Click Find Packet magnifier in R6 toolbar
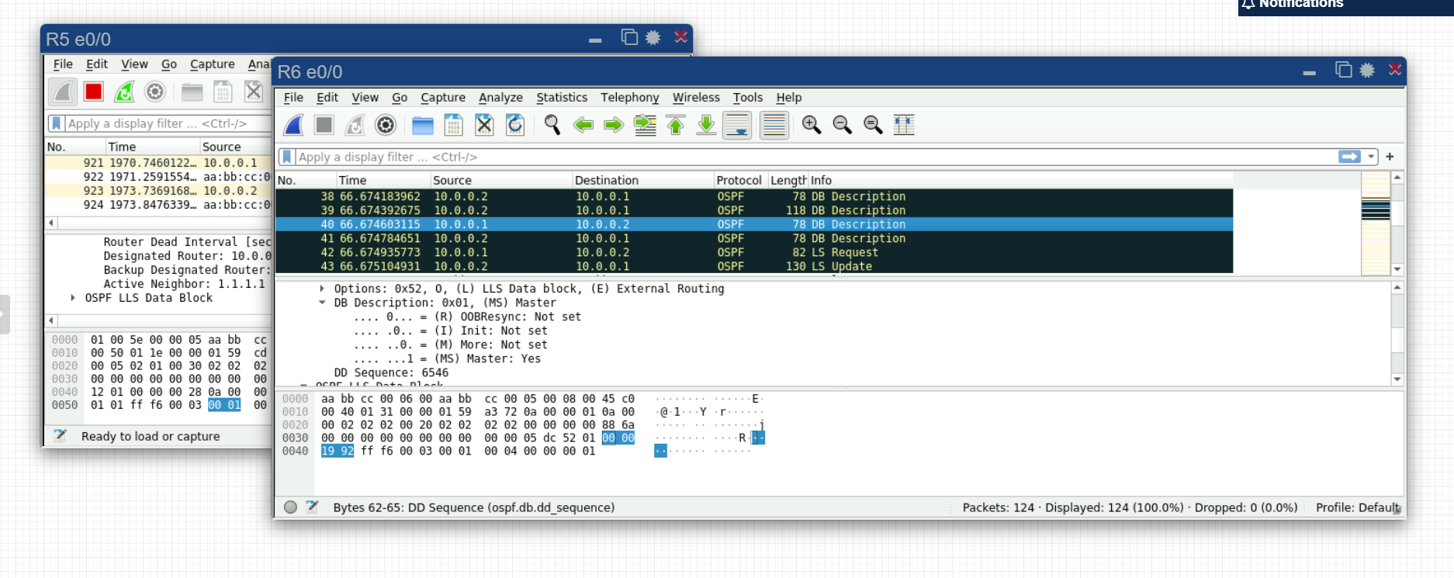Image resolution: width=1454 pixels, height=578 pixels. [x=552, y=125]
